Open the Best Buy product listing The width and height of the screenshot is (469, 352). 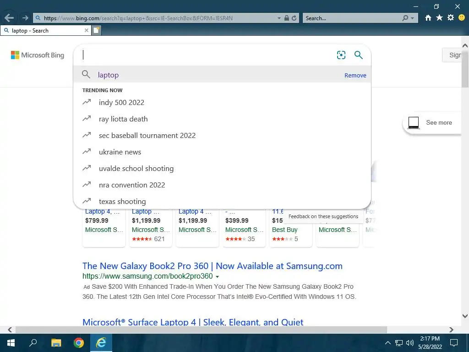point(291,227)
